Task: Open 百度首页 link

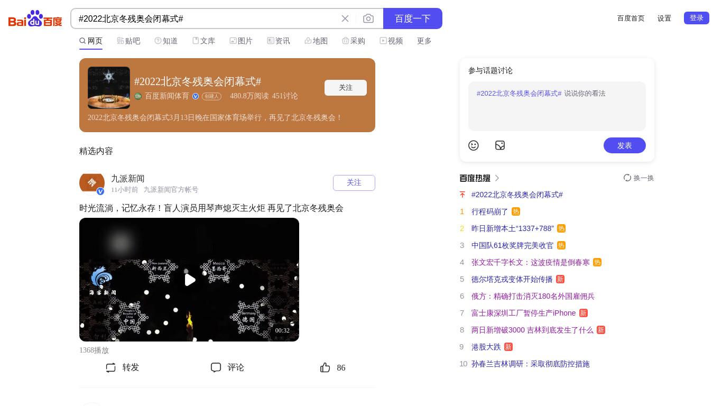Action: click(631, 18)
